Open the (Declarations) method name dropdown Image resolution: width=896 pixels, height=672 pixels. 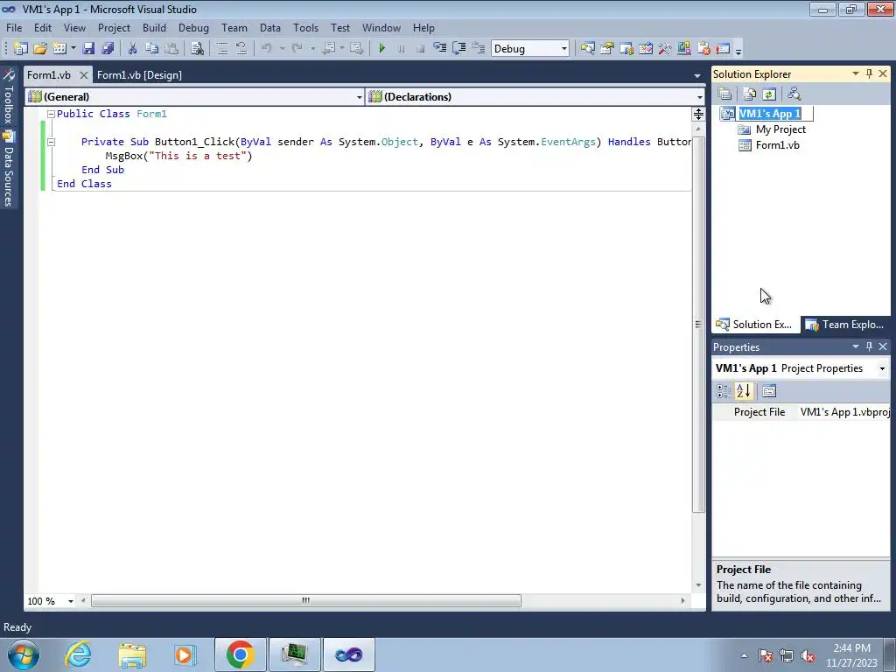tap(699, 97)
